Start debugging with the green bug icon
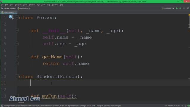 click(x=180, y=8)
